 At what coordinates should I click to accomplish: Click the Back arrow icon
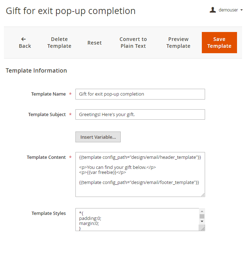tap(24, 39)
